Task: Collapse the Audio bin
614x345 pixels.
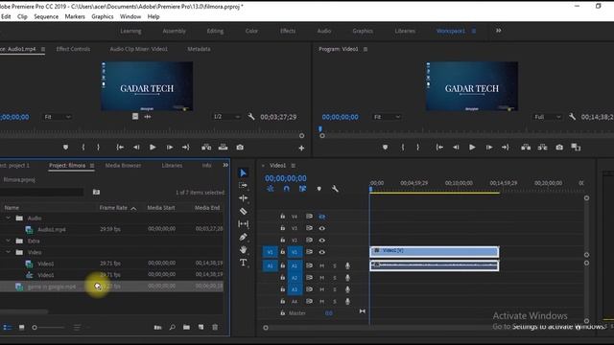Action: pyautogui.click(x=9, y=218)
